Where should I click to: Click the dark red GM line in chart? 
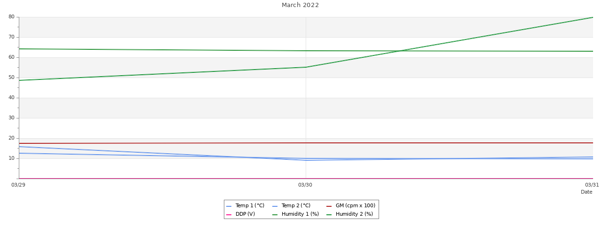point(423,143)
